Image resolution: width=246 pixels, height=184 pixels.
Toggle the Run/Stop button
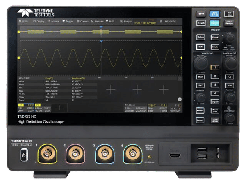[x=229, y=14]
